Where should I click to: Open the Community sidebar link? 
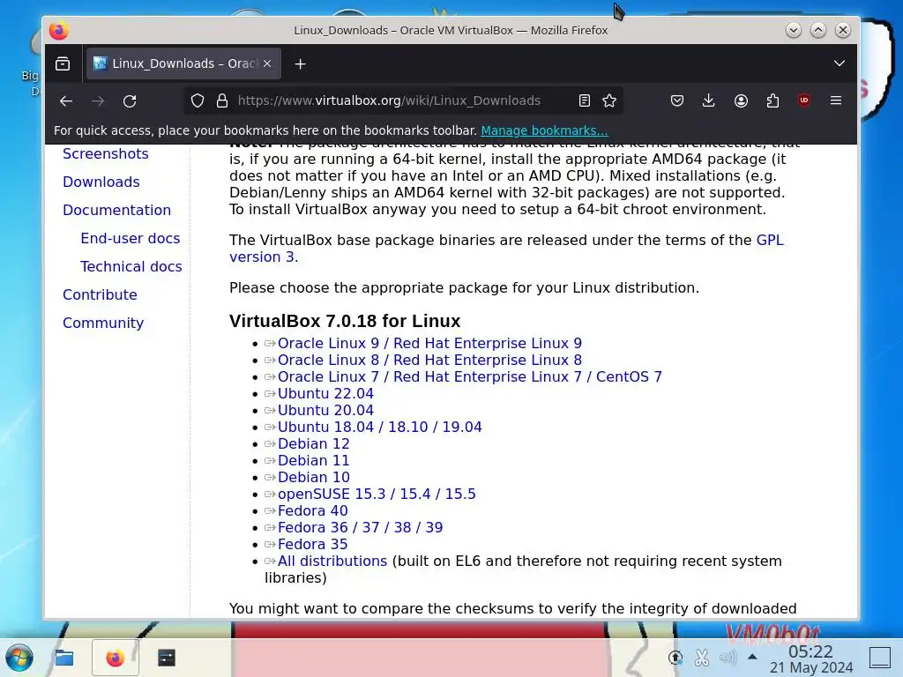[x=103, y=323]
